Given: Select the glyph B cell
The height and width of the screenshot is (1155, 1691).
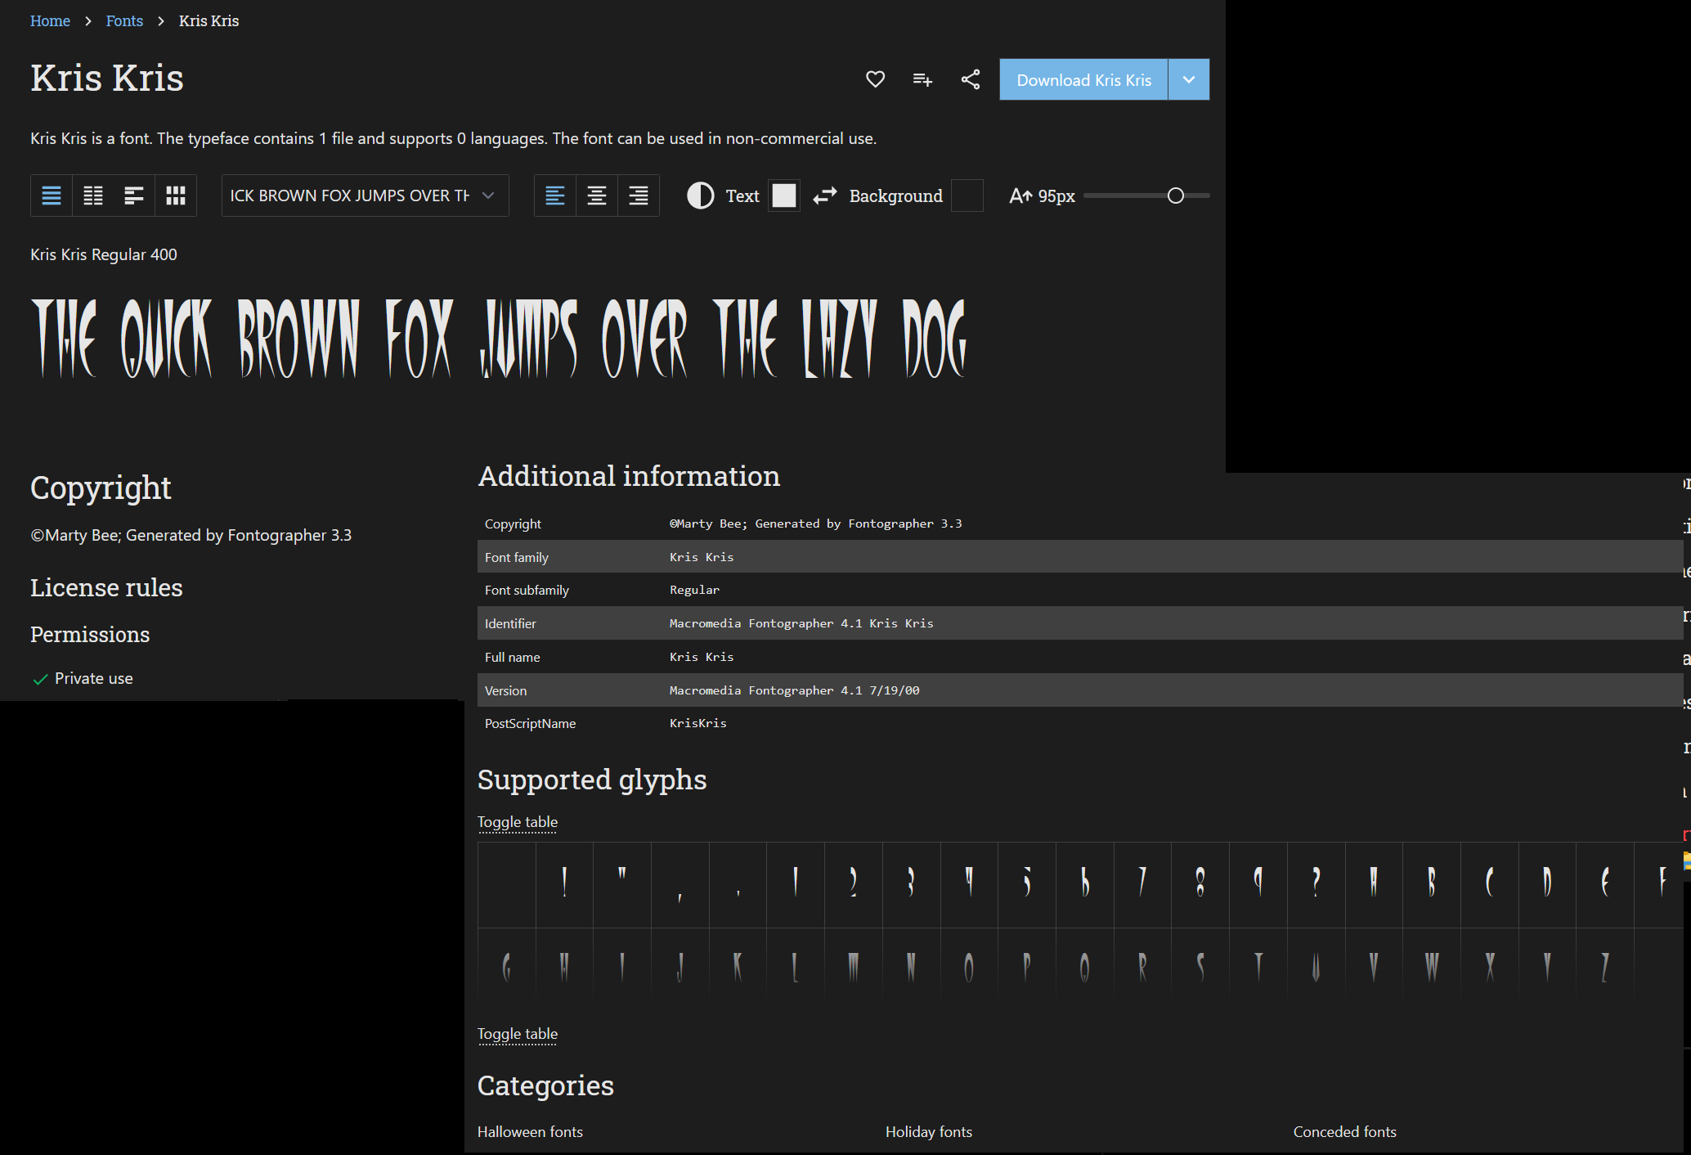Looking at the screenshot, I should coord(1431,885).
